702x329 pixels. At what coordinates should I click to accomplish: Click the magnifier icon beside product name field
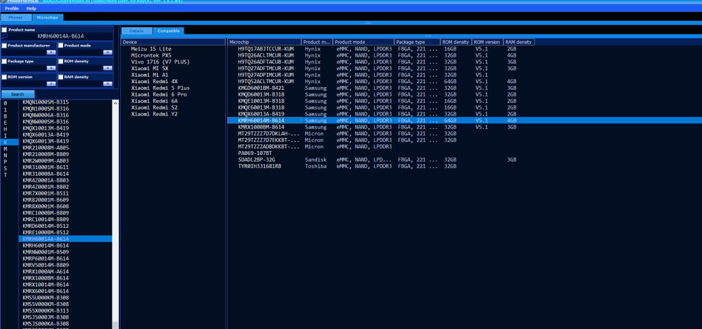pos(5,36)
